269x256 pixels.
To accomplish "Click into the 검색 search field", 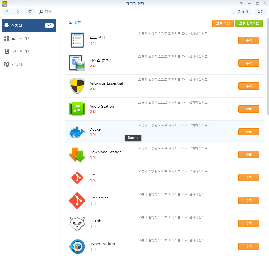I will pyautogui.click(x=132, y=12).
